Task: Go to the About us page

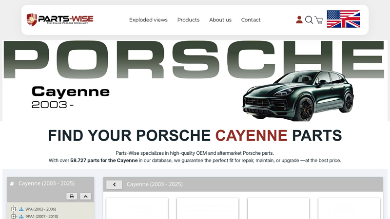Action: (220, 20)
